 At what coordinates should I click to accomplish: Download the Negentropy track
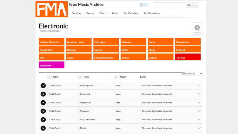pos(199,102)
